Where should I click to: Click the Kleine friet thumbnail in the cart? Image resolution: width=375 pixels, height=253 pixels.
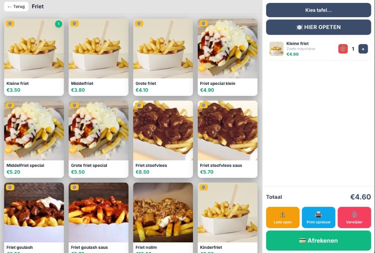(276, 48)
